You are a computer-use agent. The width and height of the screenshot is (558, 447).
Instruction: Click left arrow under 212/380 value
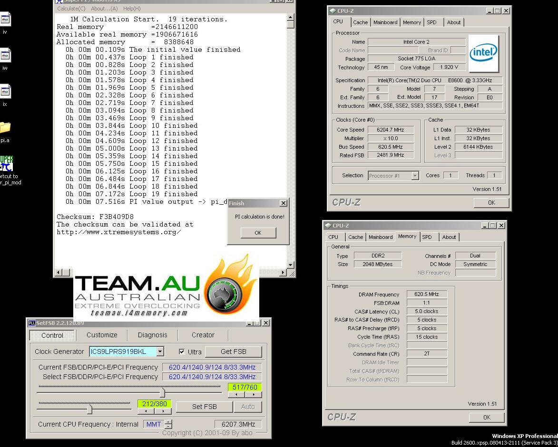coord(146,411)
